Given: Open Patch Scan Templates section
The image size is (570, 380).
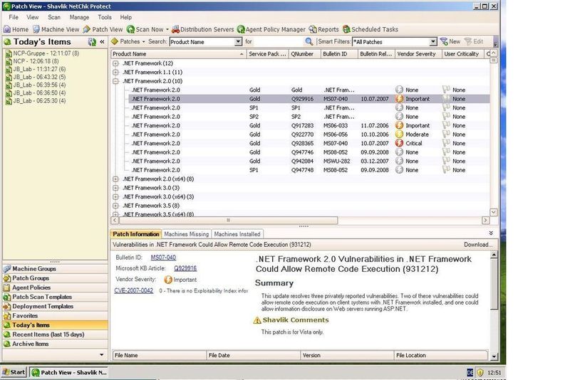Looking at the screenshot, I should click(56, 297).
